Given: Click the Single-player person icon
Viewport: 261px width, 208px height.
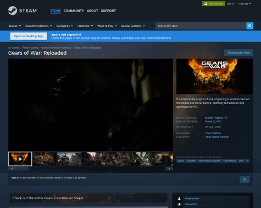Looking at the screenshot, I should pyautogui.click(x=179, y=198).
